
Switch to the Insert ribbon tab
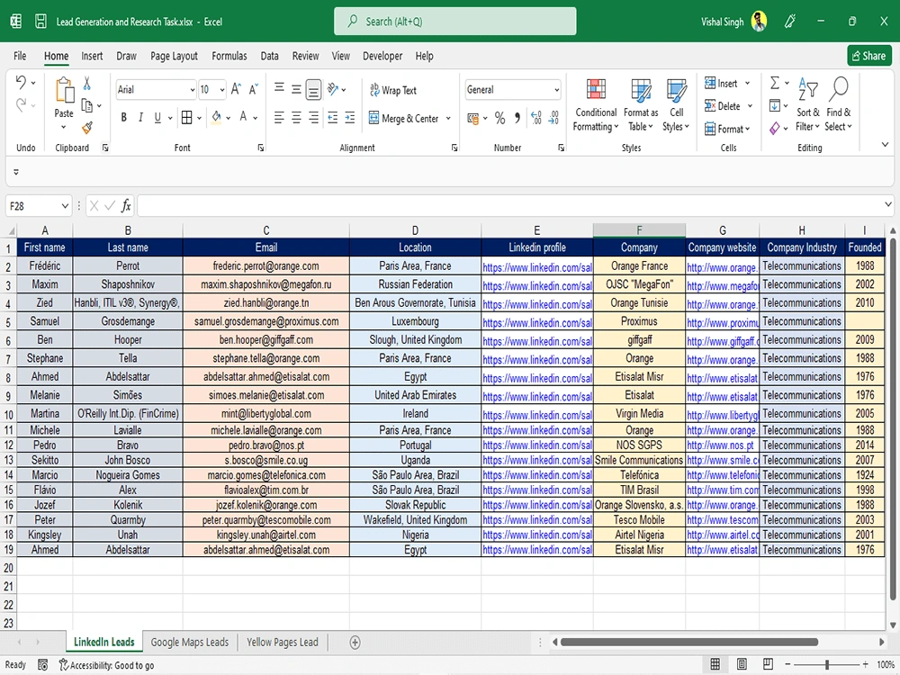click(92, 56)
